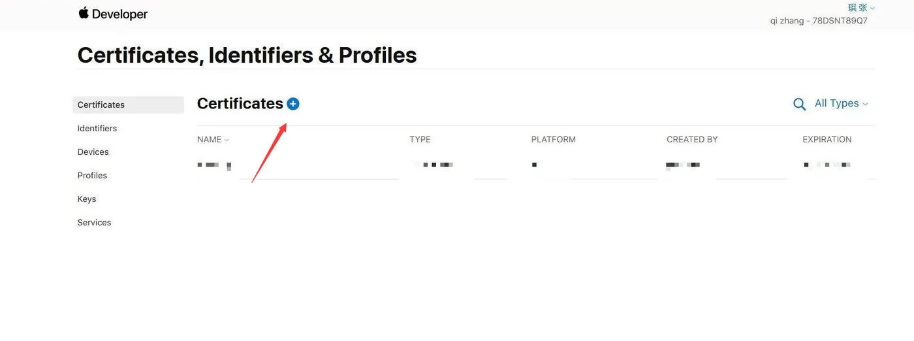Screen dimensions: 914x341
Task: Click the first certificate's expiration date cell
Action: tap(827, 165)
